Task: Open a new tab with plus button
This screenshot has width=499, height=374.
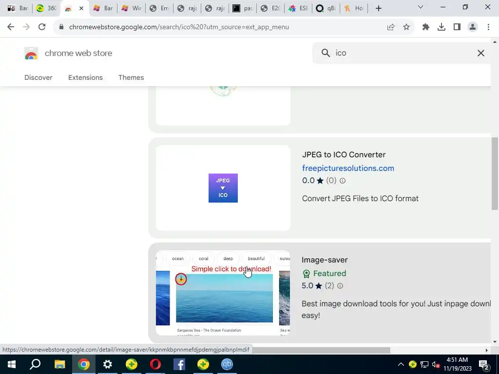Action: click(378, 9)
